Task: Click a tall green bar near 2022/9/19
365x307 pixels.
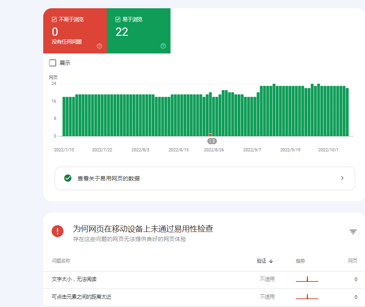Action: tap(291, 110)
